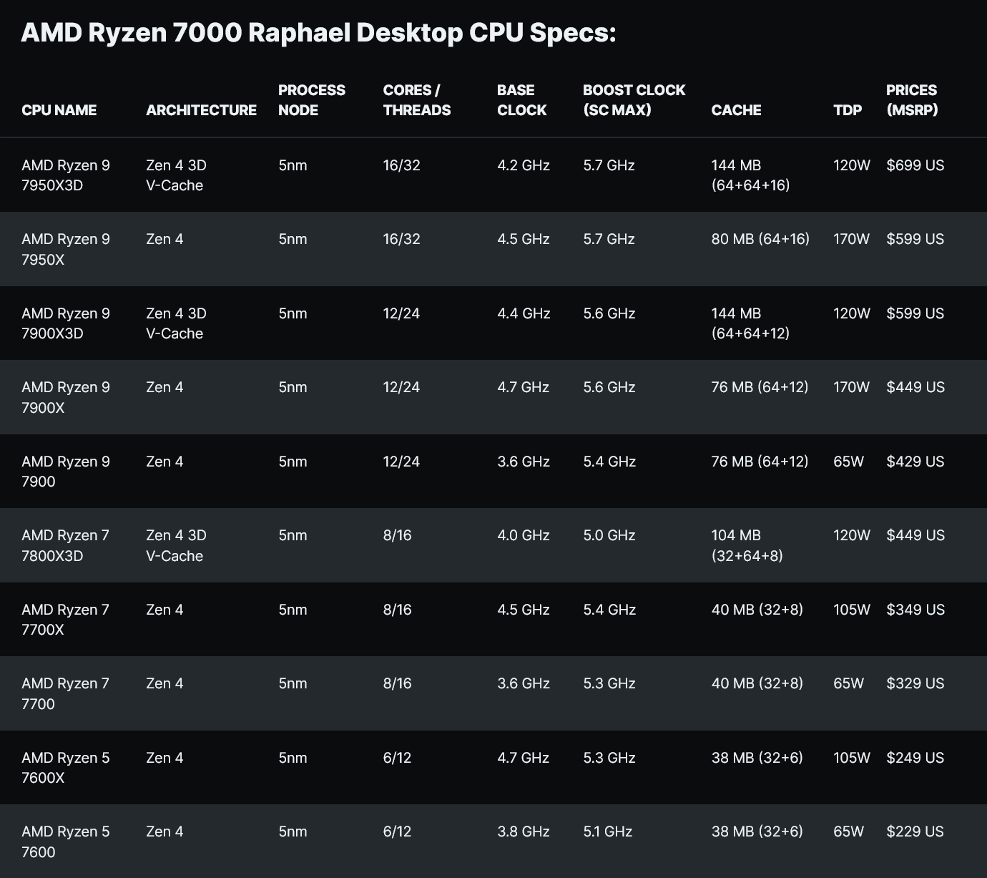Image resolution: width=987 pixels, height=878 pixels.
Task: Select the AMD Ryzen 9 7900X3D name cell
Action: click(66, 323)
